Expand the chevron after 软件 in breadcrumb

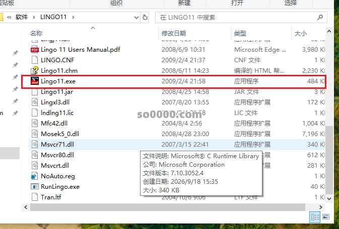click(34, 17)
